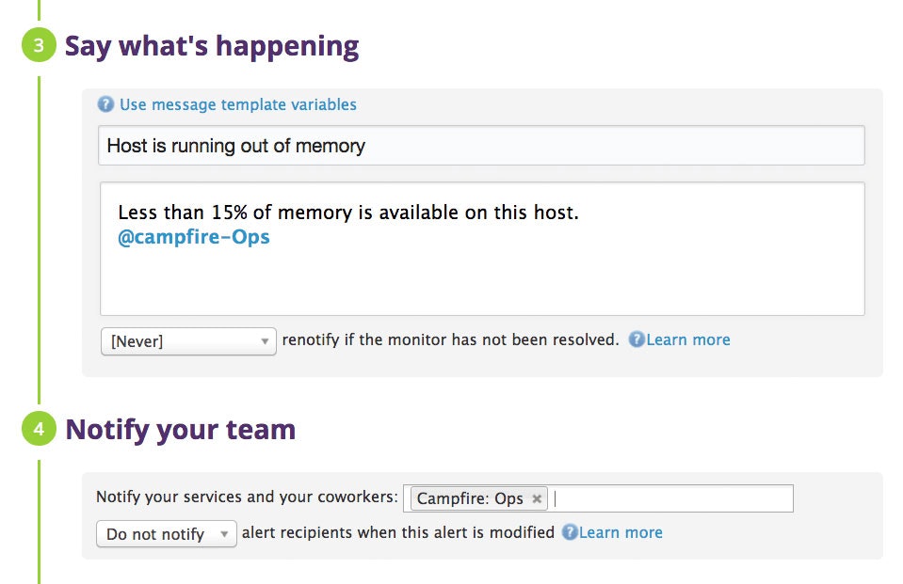Click the Notify your team heading
The width and height of the screenshot is (903, 584).
pyautogui.click(x=180, y=430)
